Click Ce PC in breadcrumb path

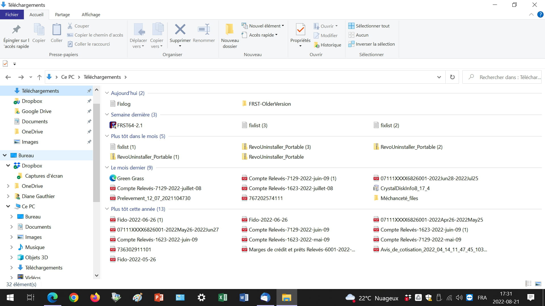click(x=68, y=77)
